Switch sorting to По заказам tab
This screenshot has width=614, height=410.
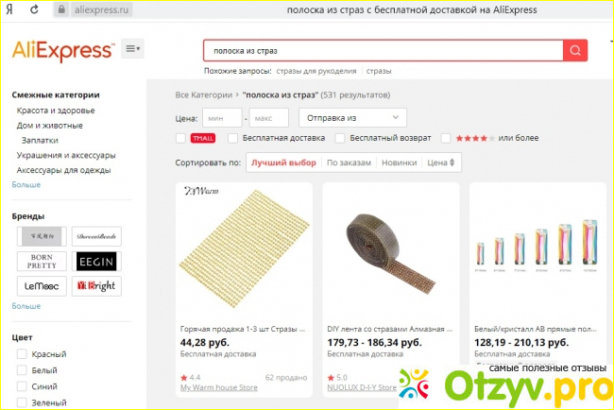pyautogui.click(x=349, y=162)
